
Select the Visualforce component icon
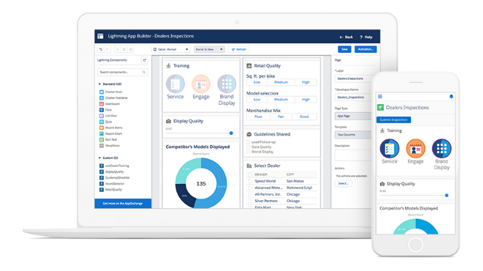coord(101,146)
